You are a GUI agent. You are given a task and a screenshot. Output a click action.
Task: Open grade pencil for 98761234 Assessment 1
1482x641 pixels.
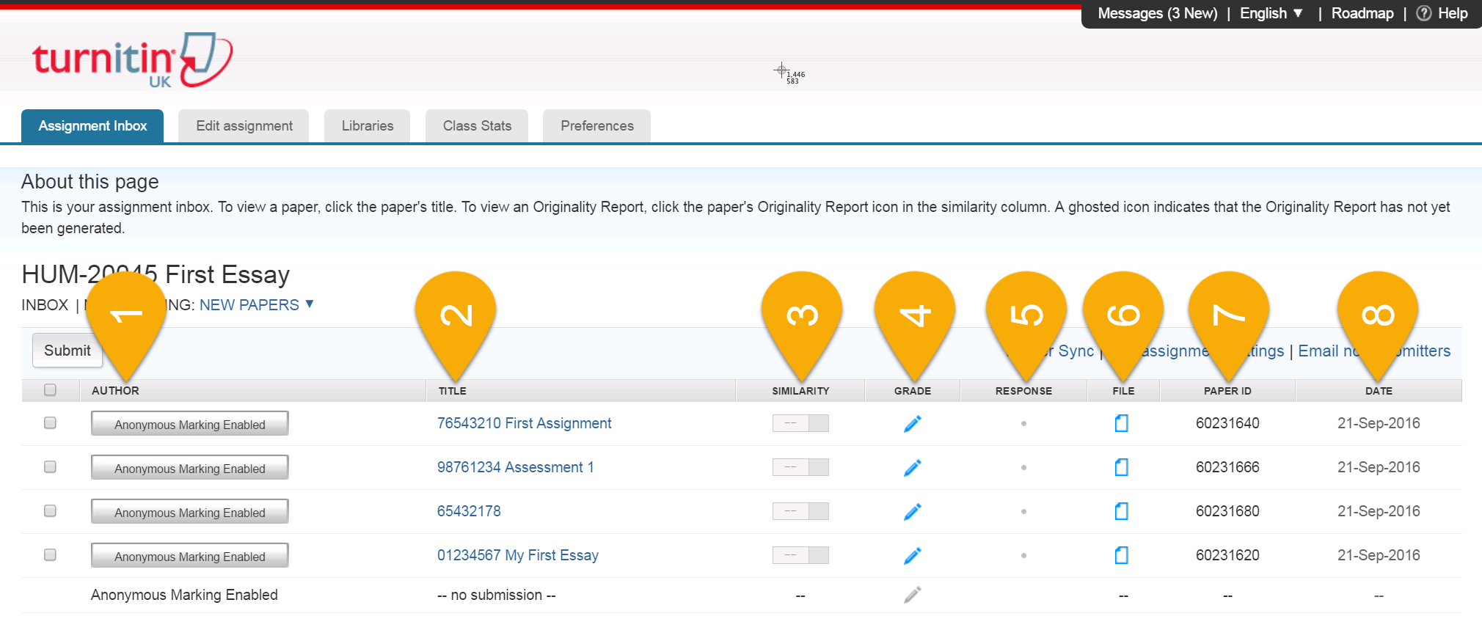click(x=912, y=468)
